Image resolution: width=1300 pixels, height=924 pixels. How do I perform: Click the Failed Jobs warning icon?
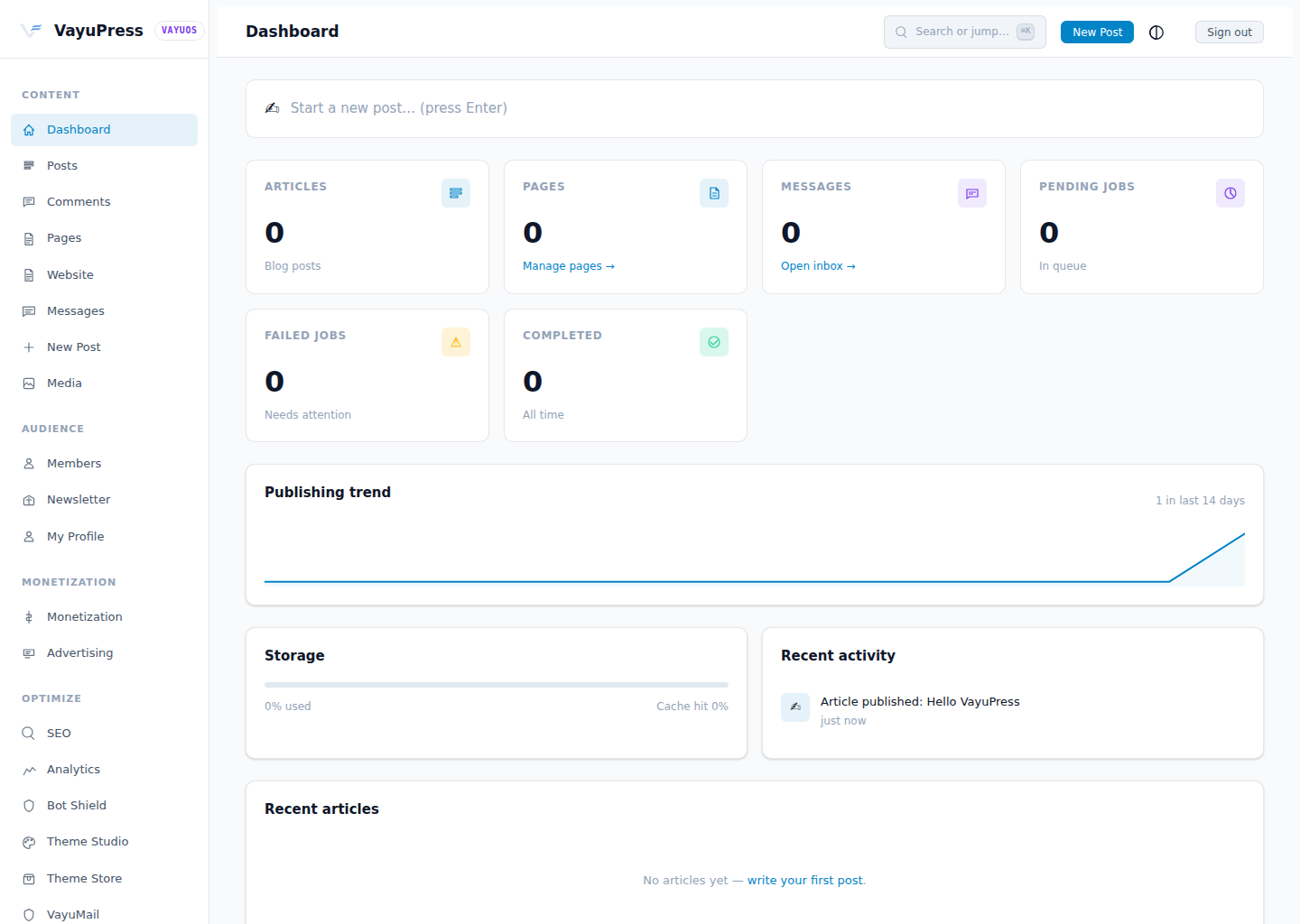pos(456,342)
